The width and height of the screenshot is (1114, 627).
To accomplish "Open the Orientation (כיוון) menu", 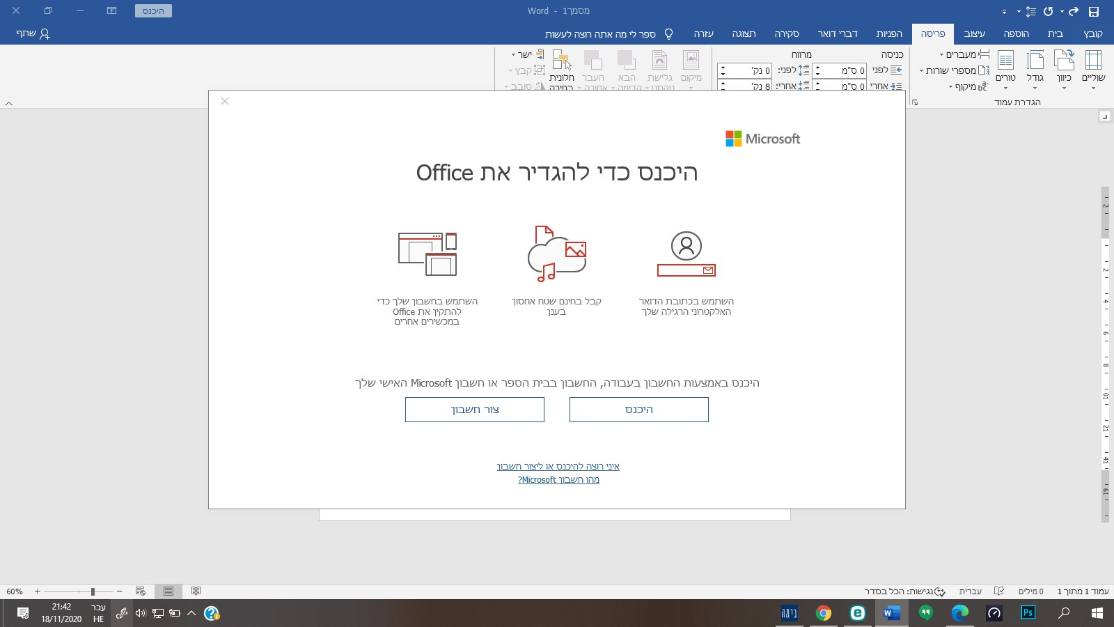I will [x=1064, y=68].
